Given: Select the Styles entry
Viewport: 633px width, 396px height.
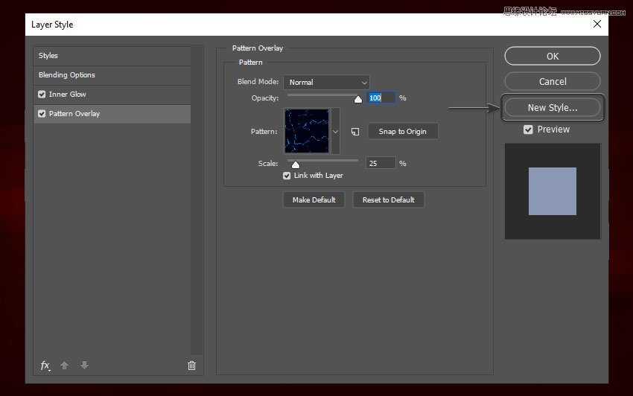Looking at the screenshot, I should [x=48, y=56].
